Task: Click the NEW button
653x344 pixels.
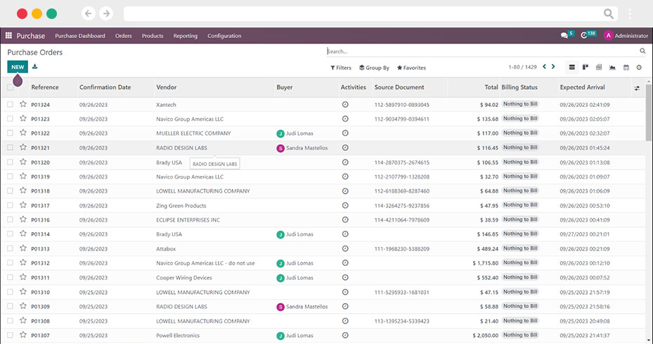Action: click(18, 67)
